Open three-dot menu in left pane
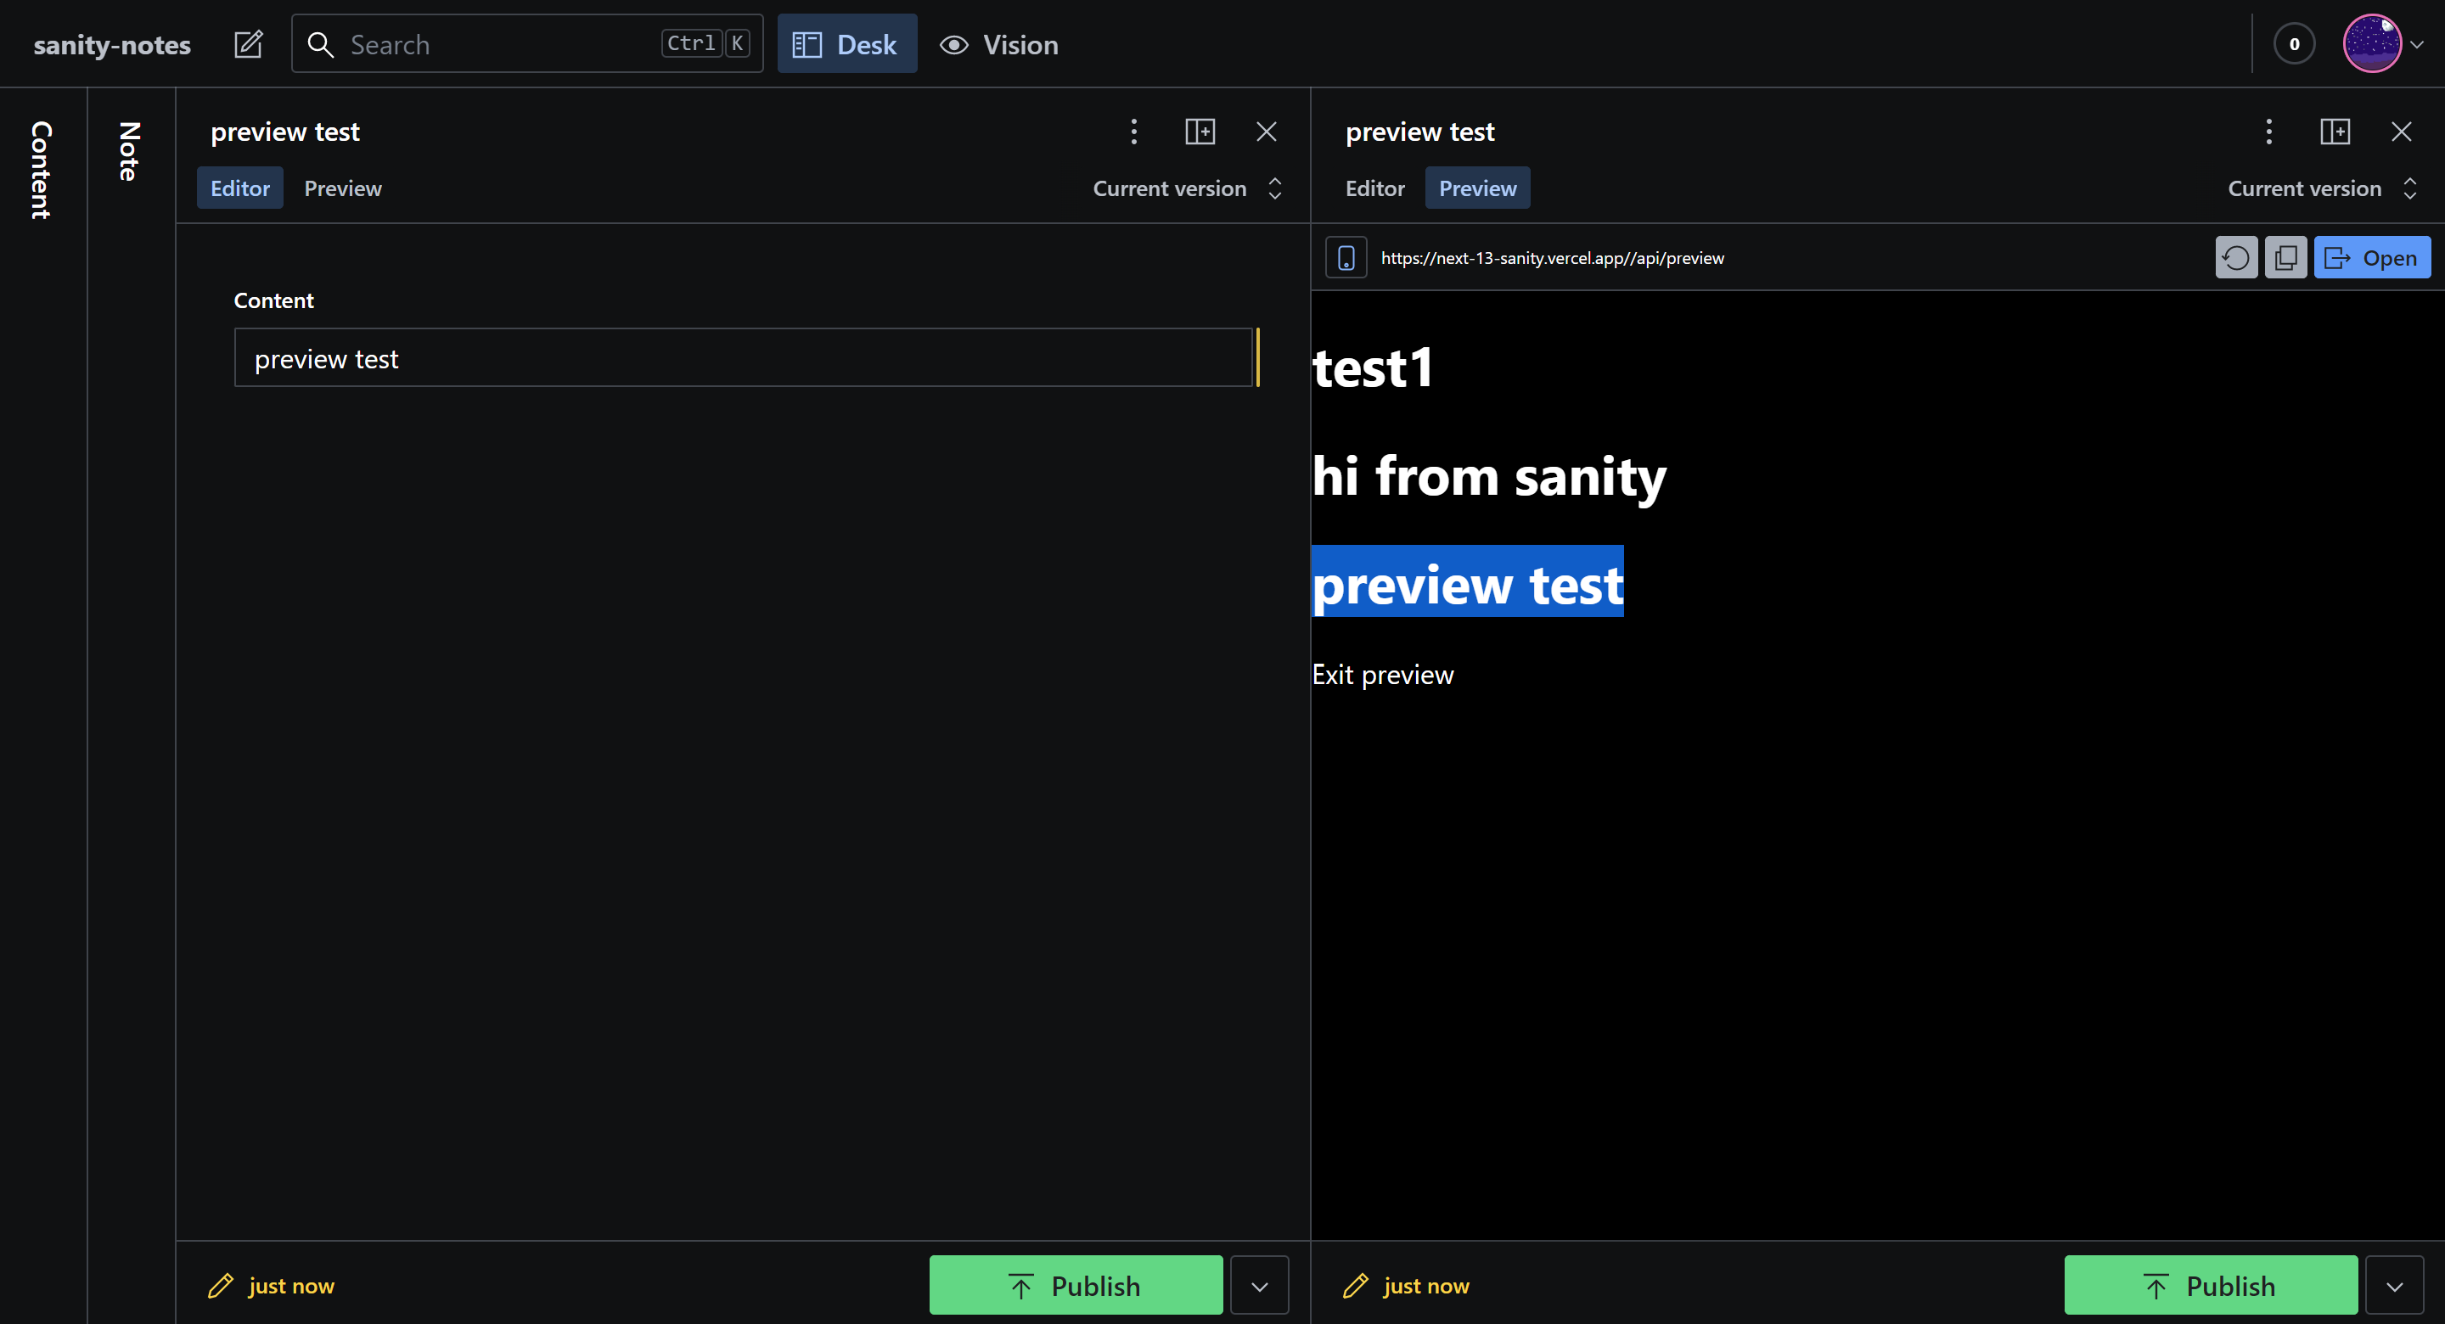2445x1324 pixels. 1133,131
